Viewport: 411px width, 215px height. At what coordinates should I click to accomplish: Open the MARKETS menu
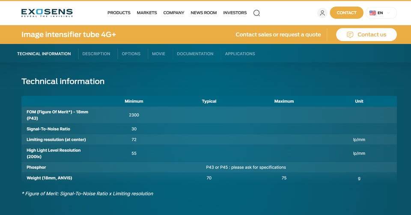coord(147,12)
